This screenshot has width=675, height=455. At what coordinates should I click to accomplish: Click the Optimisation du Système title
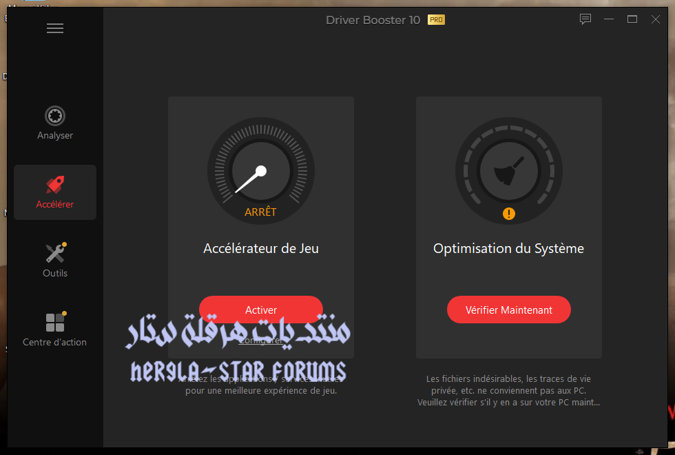tap(509, 249)
